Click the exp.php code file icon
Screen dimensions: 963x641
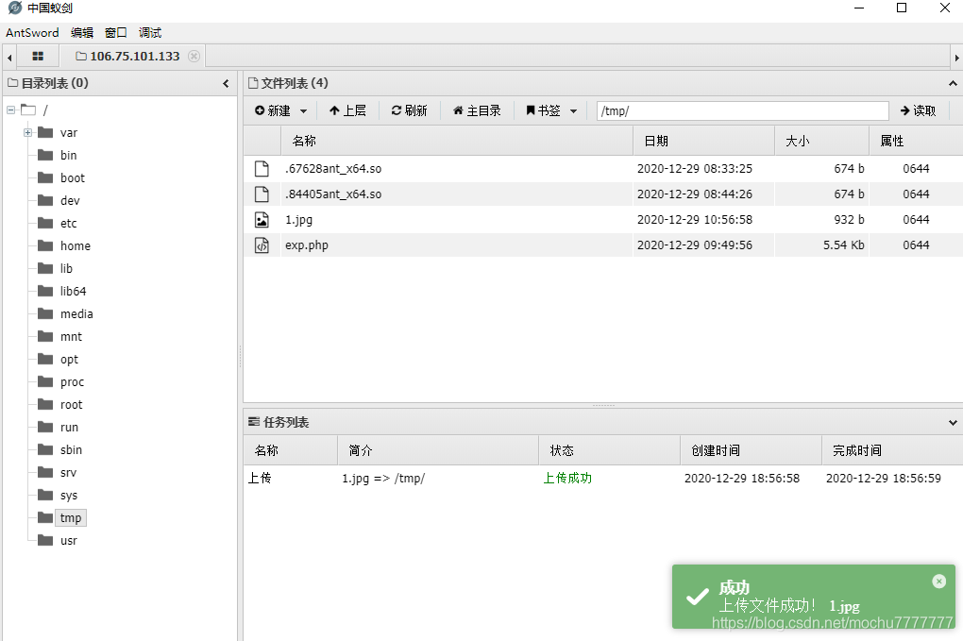coord(262,245)
